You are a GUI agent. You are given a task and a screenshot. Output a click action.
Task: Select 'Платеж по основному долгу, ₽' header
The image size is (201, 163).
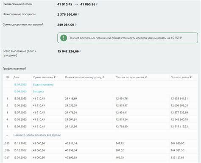click(84, 77)
